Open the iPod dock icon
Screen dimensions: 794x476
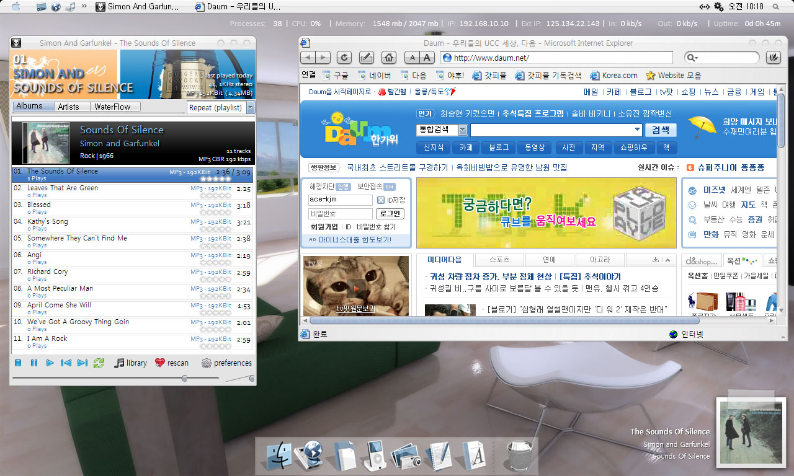tap(376, 455)
